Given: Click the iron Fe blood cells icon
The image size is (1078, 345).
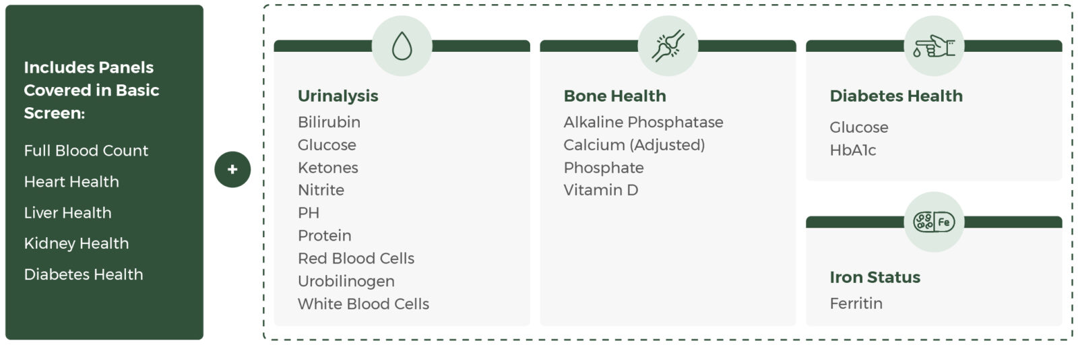Looking at the screenshot, I should [x=934, y=222].
